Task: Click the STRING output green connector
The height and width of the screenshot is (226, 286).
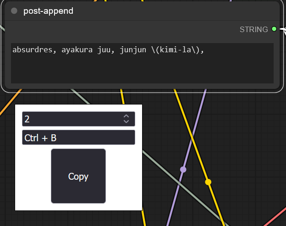Action: click(274, 29)
